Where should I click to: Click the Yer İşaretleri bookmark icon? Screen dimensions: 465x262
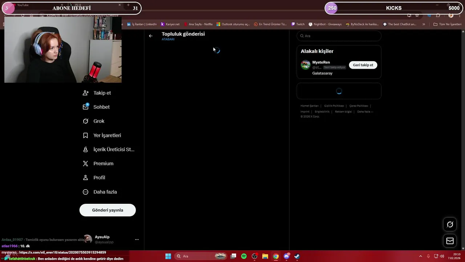click(x=86, y=135)
